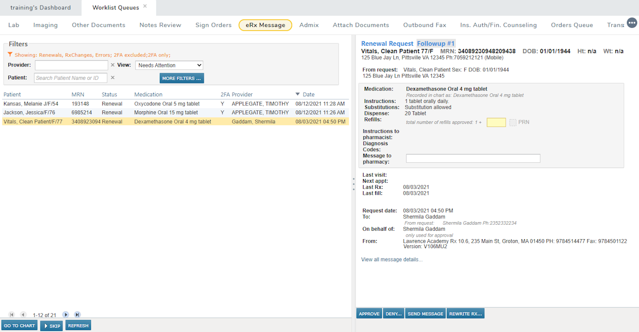Click the APPROVE button for the renewal
This screenshot has height=332, width=639.
(x=369, y=313)
